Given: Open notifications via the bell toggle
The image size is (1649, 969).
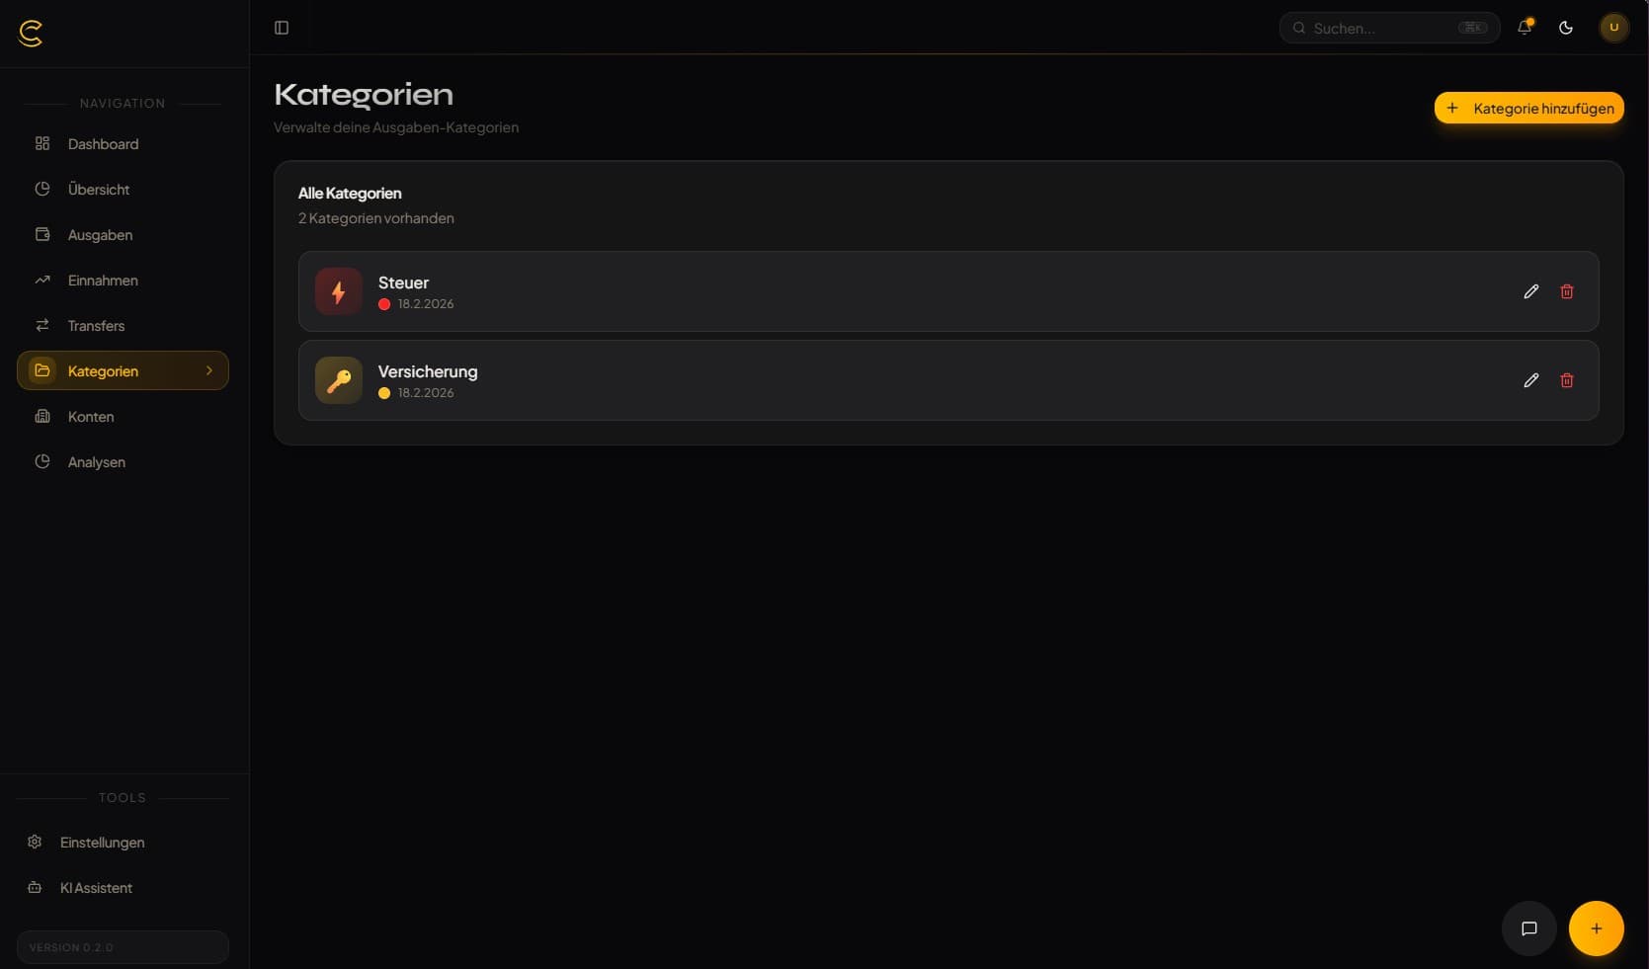Looking at the screenshot, I should tap(1524, 28).
